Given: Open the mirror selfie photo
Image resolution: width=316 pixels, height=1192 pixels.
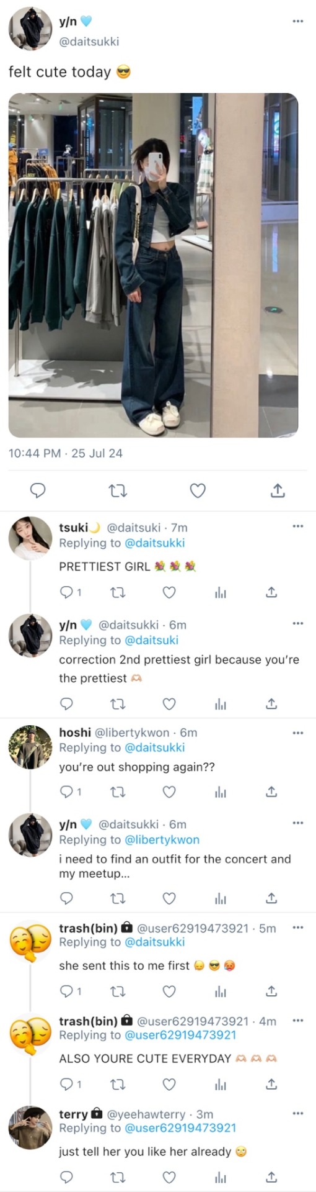Looking at the screenshot, I should pyautogui.click(x=153, y=265).
